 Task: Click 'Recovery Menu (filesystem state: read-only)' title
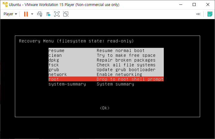pyautogui.click(x=76, y=41)
